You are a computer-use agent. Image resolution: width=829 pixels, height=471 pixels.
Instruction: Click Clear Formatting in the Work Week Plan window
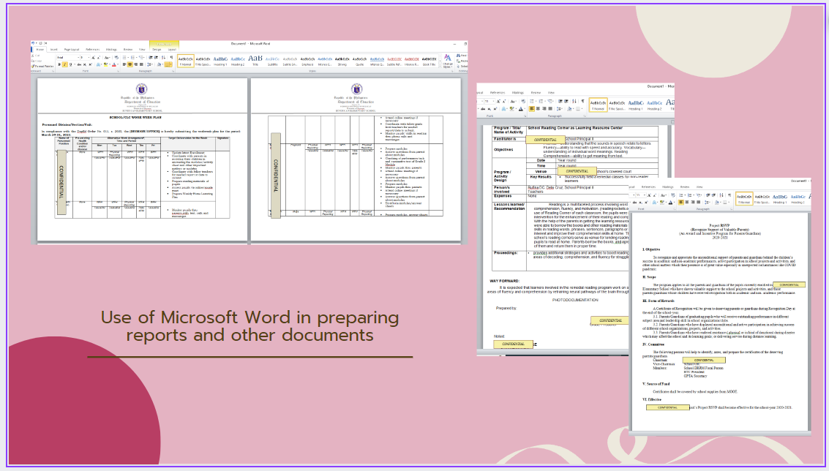(x=116, y=57)
